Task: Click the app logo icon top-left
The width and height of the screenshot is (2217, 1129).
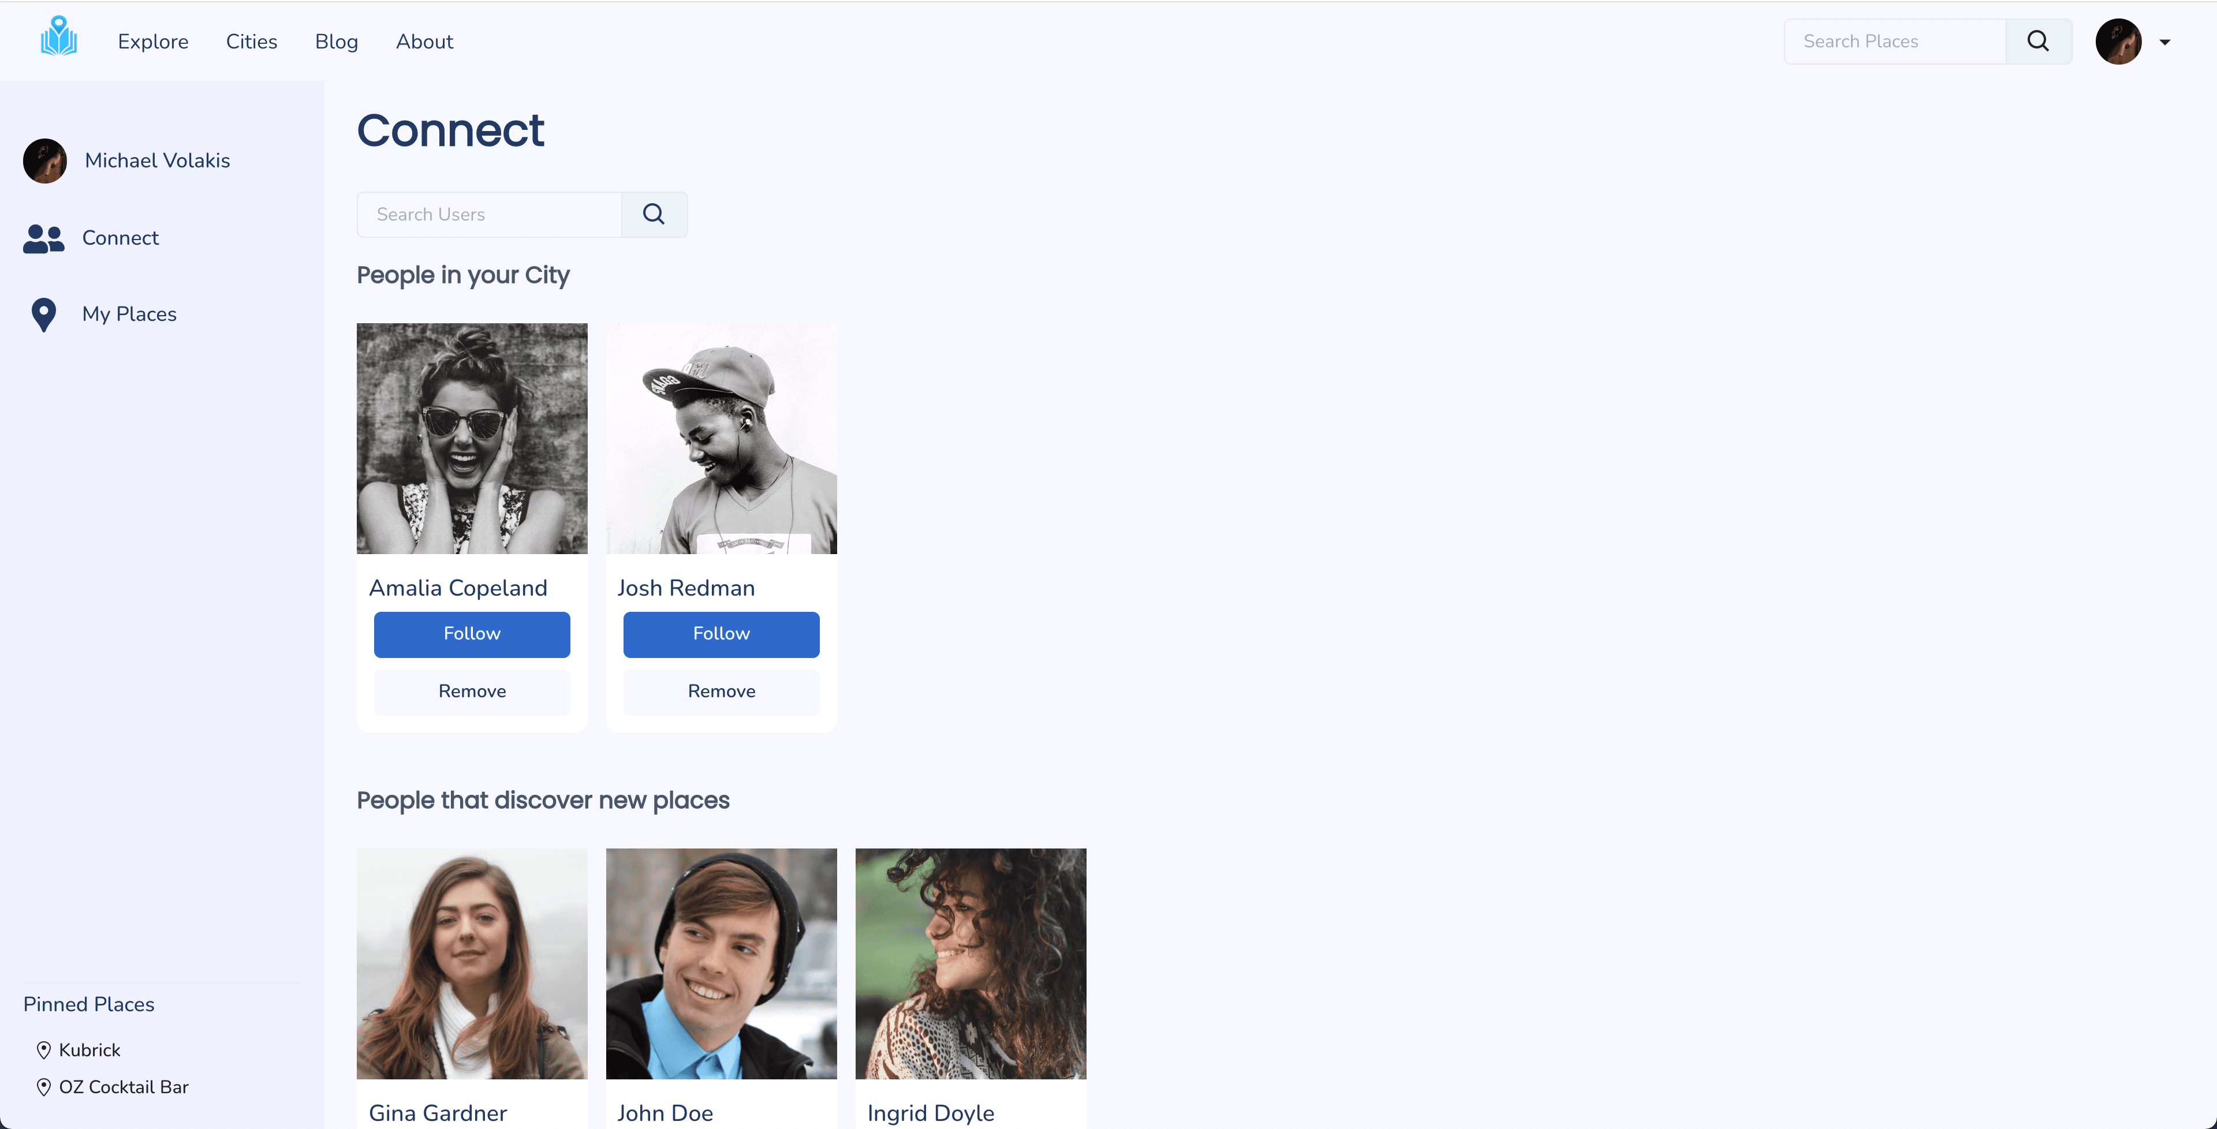Action: coord(59,40)
